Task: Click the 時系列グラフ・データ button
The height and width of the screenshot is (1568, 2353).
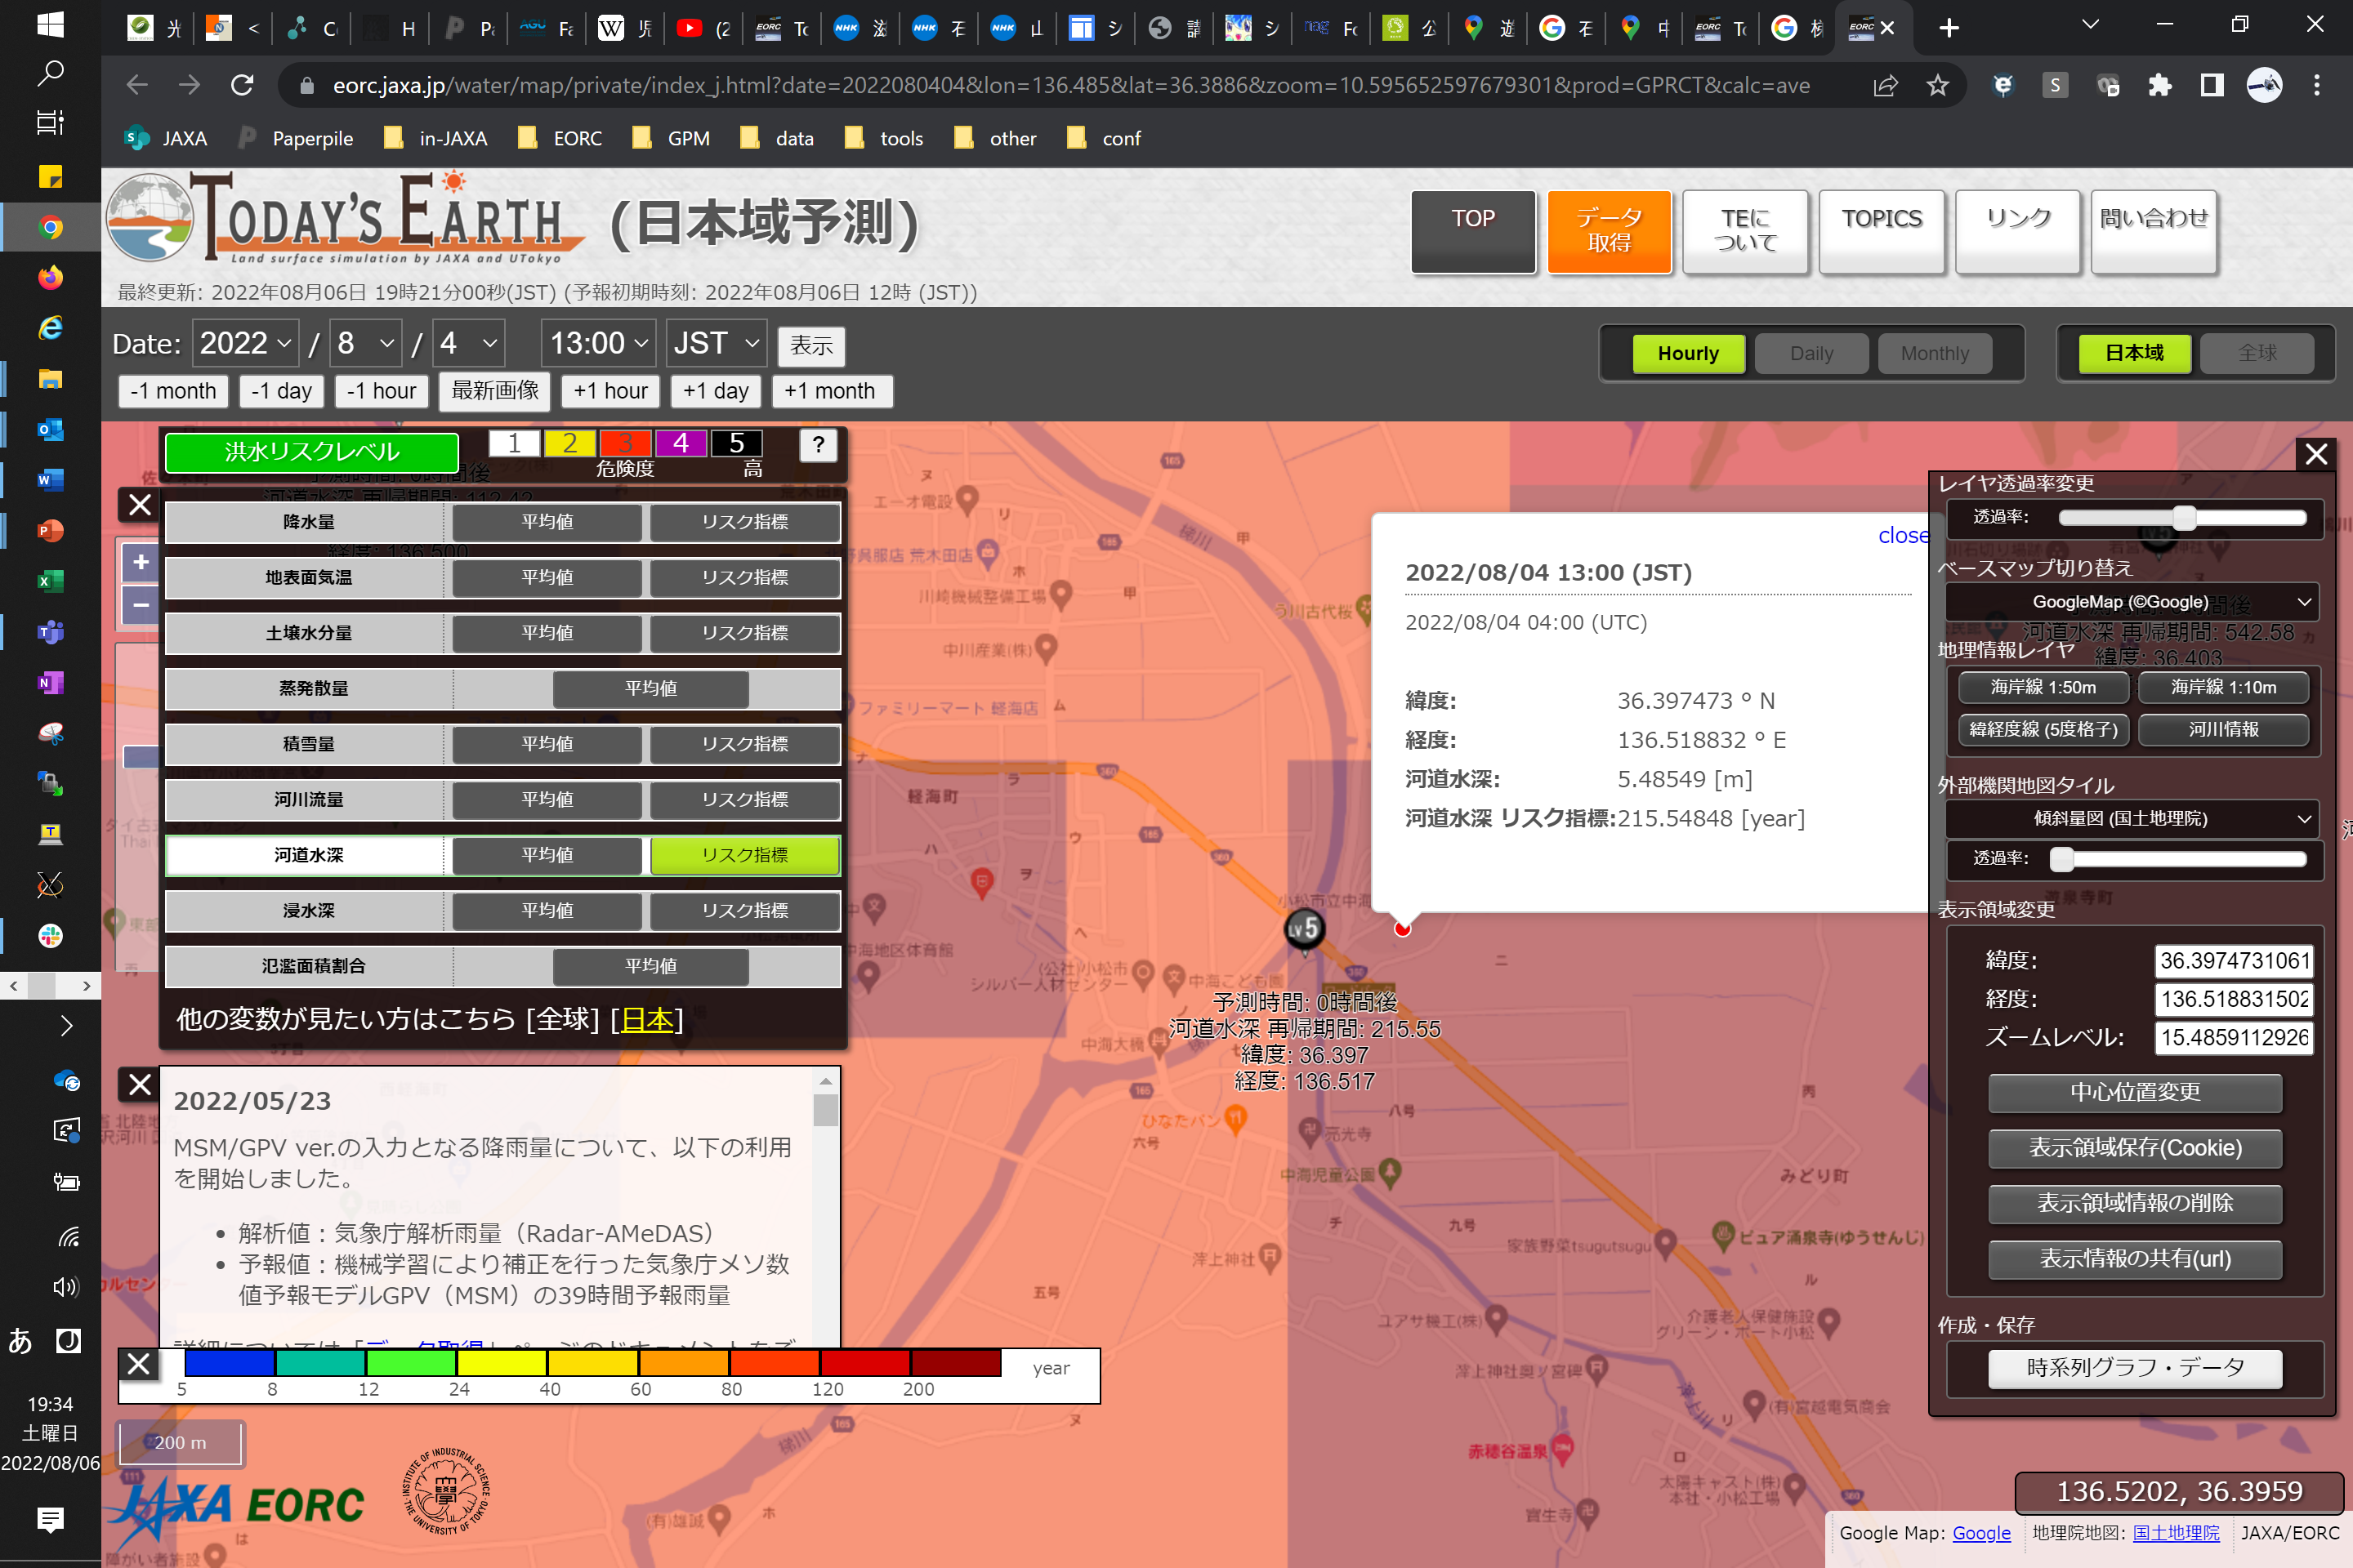Action: [2135, 1367]
